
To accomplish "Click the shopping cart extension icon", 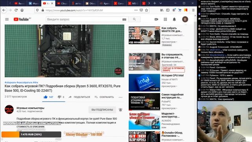I will pyautogui.click(x=180, y=10).
